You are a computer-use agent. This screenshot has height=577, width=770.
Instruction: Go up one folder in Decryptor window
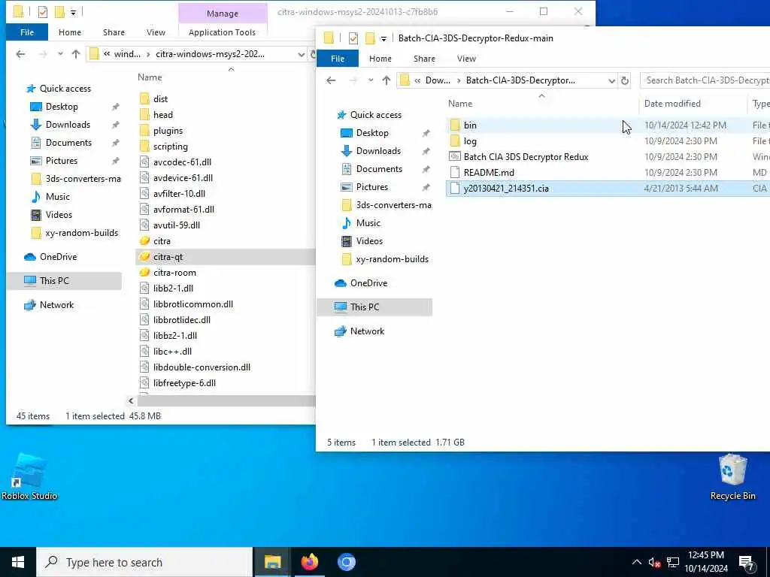tap(386, 80)
